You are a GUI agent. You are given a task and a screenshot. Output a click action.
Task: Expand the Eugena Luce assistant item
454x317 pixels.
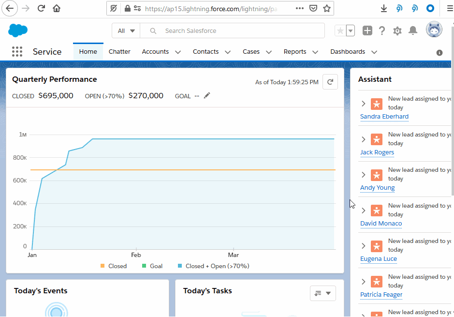point(364,246)
